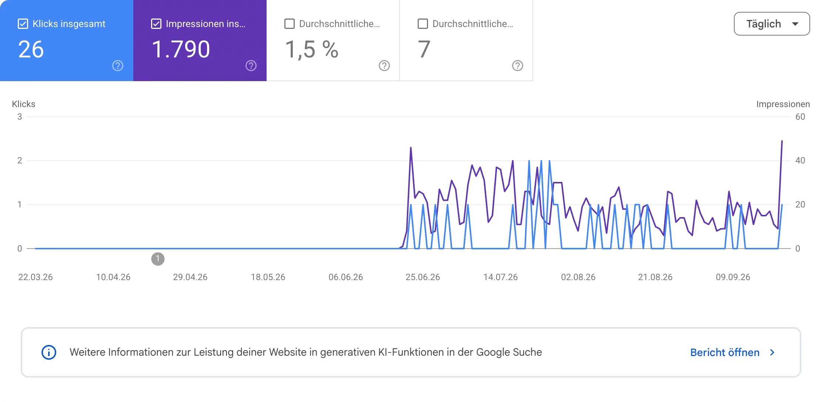Click the 14.07.26 date label

pos(501,277)
